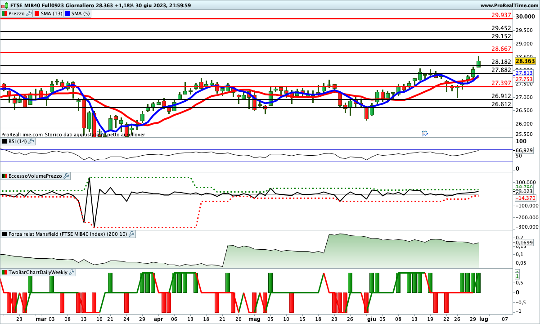Viewport: 540px width, 324px height.
Task: Click the EccessoVolumePrezzo color swatch
Action: click(x=4, y=176)
